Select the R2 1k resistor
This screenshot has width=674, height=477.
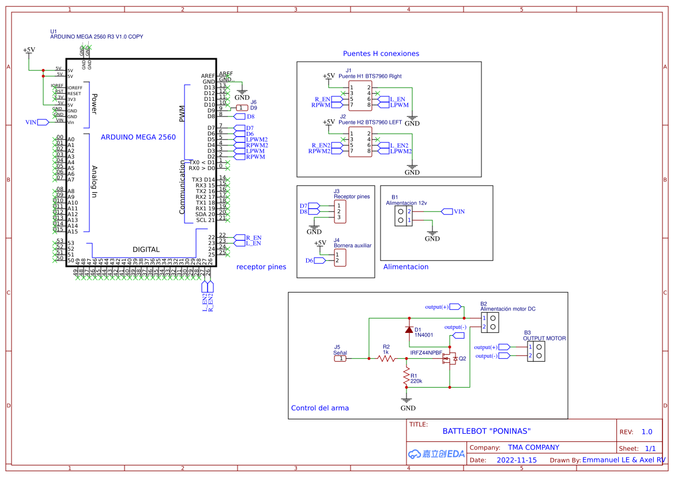point(386,358)
